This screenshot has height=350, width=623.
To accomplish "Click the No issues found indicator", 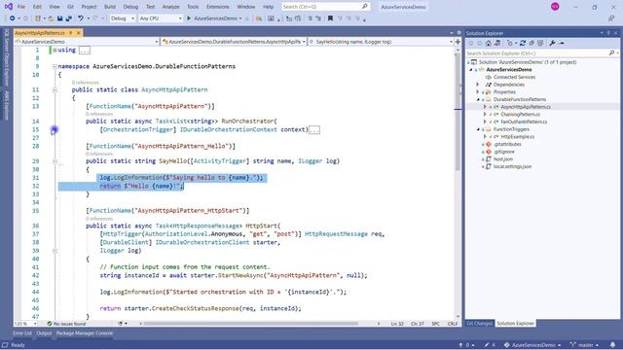I will (x=66, y=324).
